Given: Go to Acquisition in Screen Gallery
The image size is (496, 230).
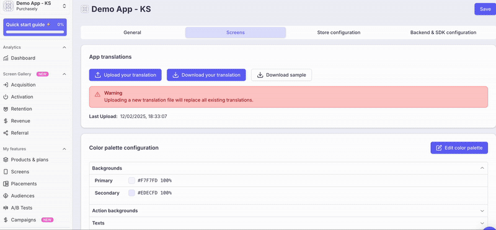Looking at the screenshot, I should [x=23, y=85].
